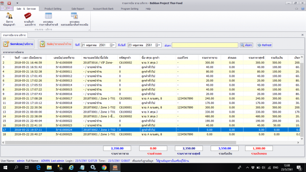Screen dimensions: 306x172
Task: Click inside the yellow search text field
Action: (x=206, y=45)
